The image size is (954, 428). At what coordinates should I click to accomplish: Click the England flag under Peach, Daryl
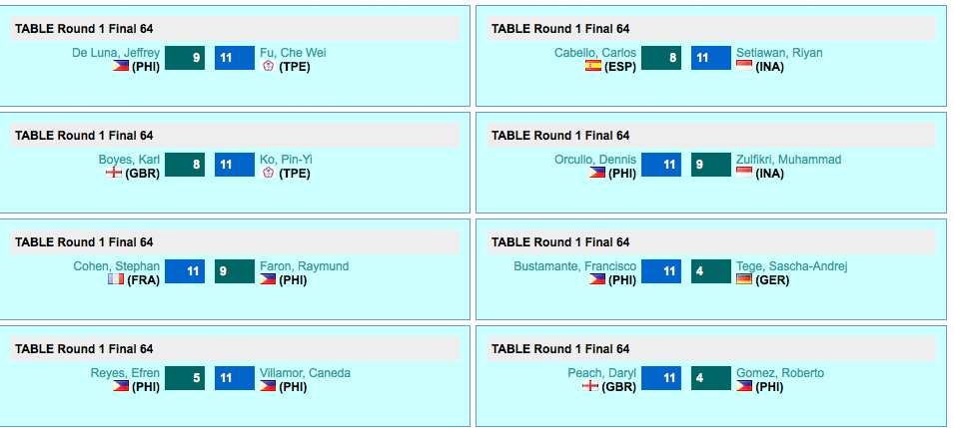point(590,386)
